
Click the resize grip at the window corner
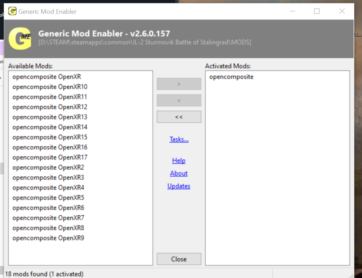click(x=351, y=275)
